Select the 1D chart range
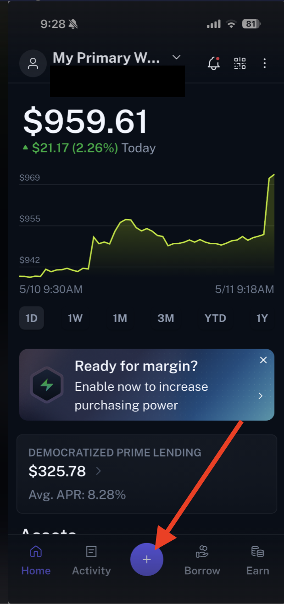Screen dimensions: 284x604 pyautogui.click(x=32, y=318)
